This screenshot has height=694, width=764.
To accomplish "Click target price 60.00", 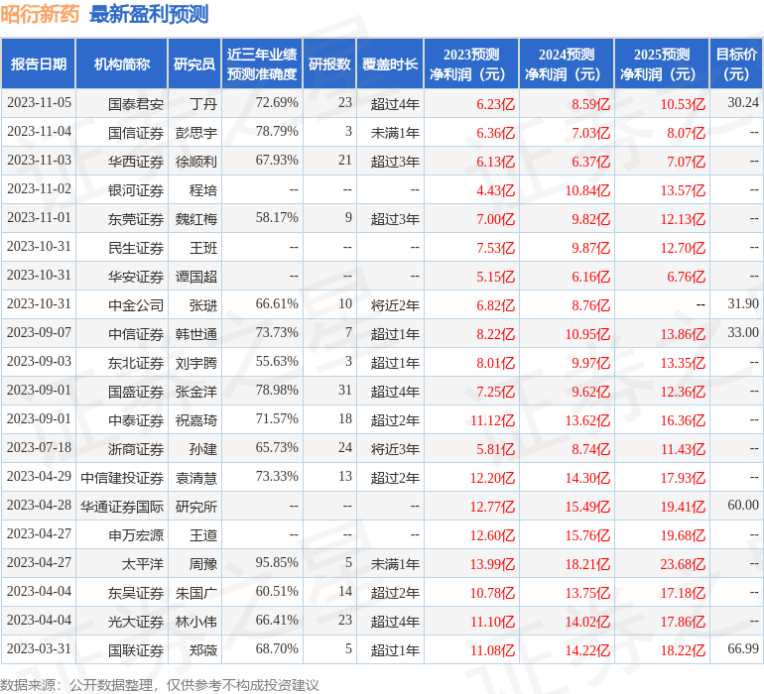I will (743, 505).
